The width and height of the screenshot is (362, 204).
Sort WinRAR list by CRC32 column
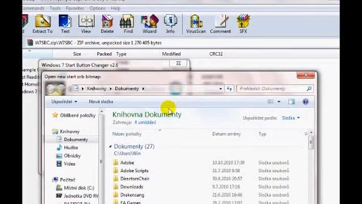(x=216, y=54)
